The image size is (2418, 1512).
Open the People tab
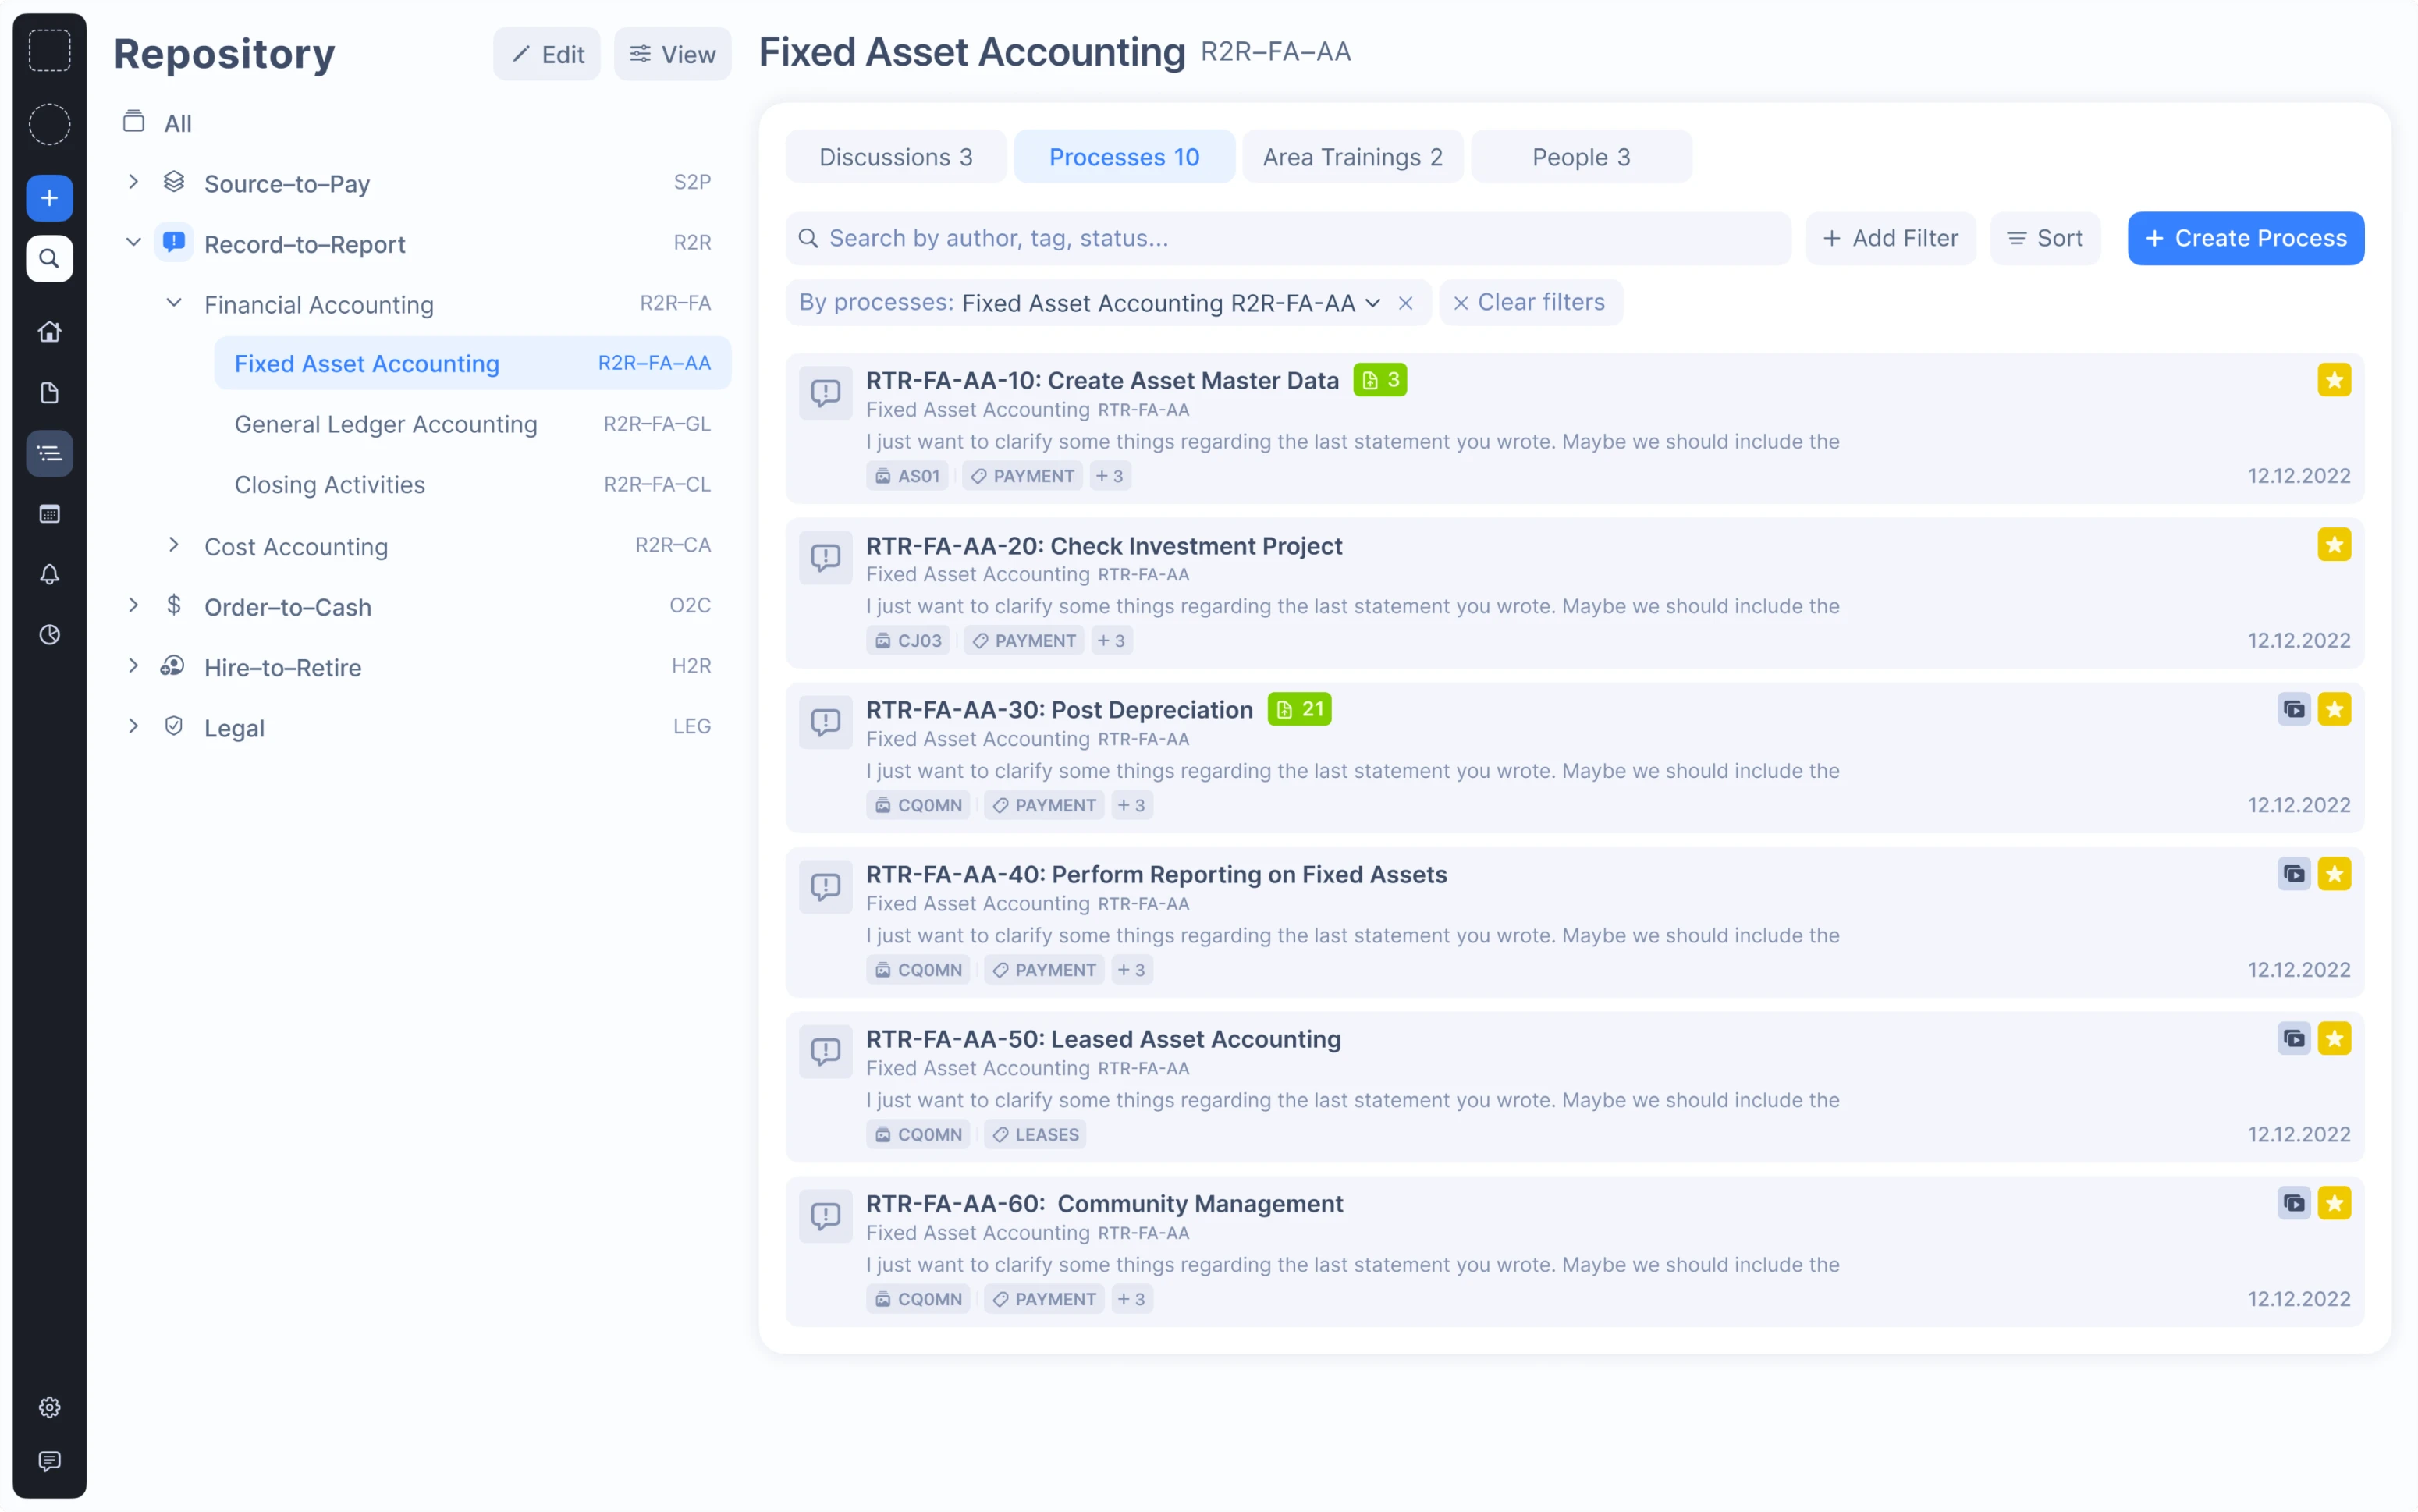click(x=1580, y=156)
